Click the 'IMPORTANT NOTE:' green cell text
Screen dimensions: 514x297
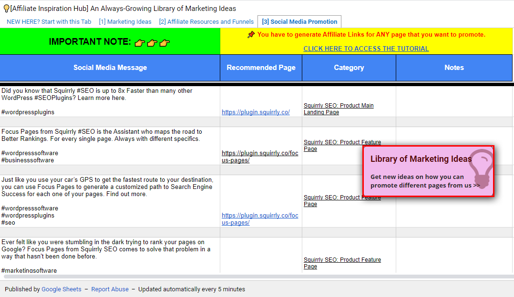point(90,42)
